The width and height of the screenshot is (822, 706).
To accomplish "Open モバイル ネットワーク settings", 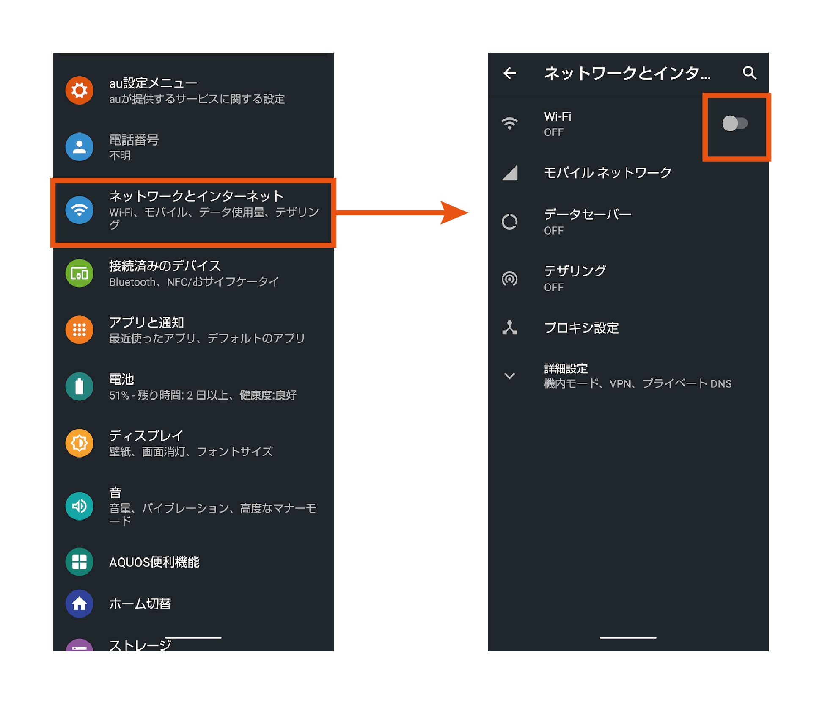I will point(608,173).
